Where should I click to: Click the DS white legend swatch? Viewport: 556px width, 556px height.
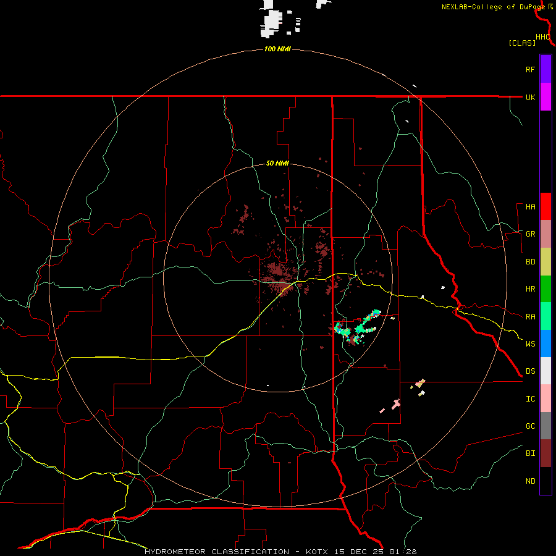tap(545, 371)
